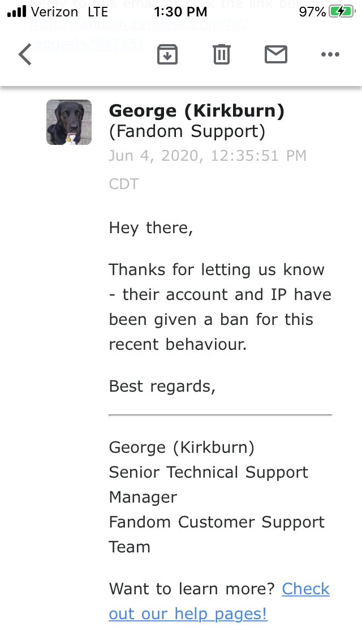
Task: Tap the battery charging icon in status bar
Action: pyautogui.click(x=344, y=12)
